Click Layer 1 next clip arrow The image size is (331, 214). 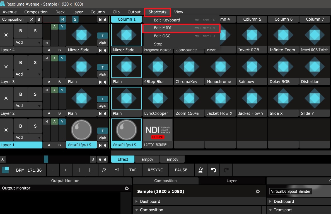pyautogui.click(x=105, y=145)
